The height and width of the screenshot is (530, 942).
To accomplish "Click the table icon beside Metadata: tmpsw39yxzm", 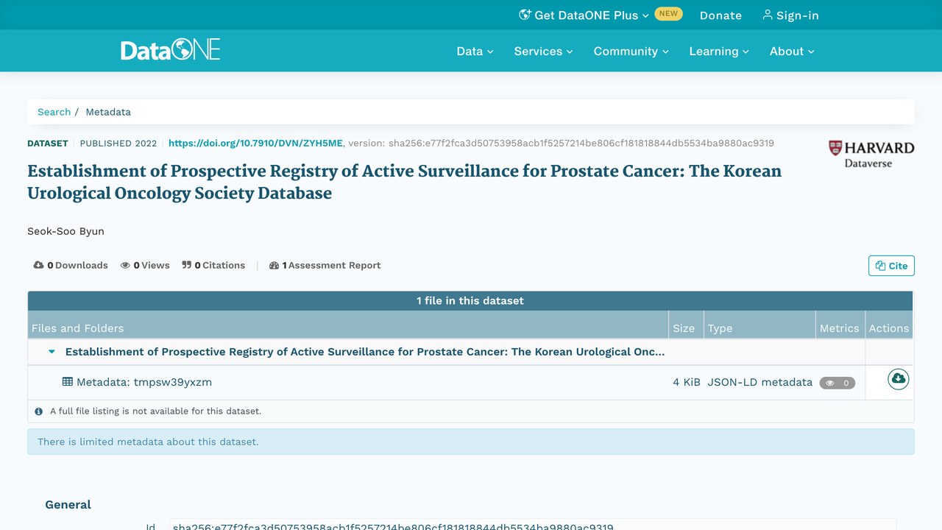I will pyautogui.click(x=68, y=382).
